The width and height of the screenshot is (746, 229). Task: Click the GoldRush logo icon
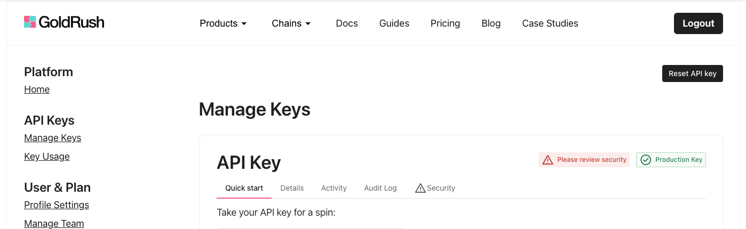tap(30, 22)
